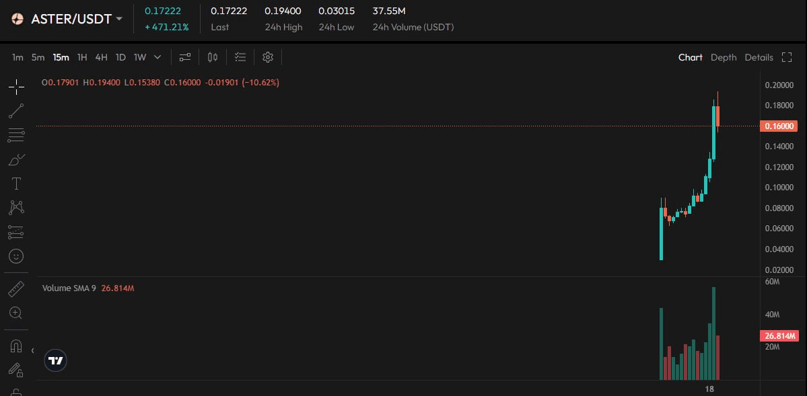Screen dimensions: 807x396
Task: Open the ASTER/USDT pair selector
Action: point(77,19)
